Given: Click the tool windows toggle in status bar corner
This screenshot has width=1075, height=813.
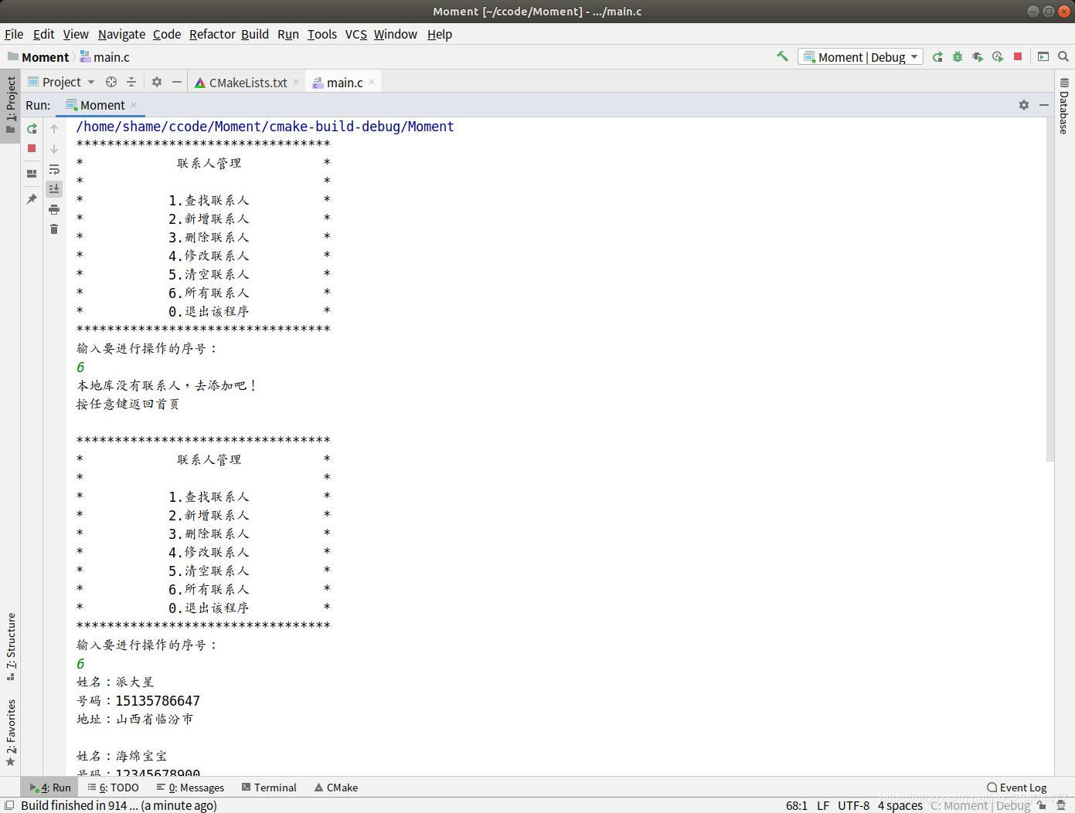Looking at the screenshot, I should point(9,805).
